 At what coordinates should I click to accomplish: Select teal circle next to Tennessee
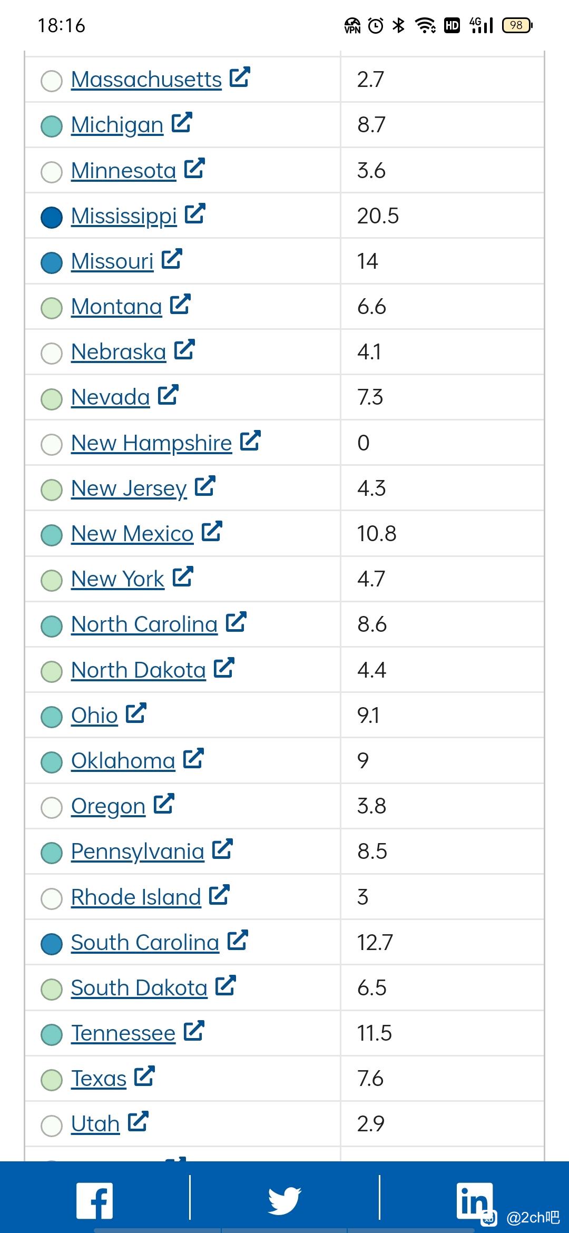(x=52, y=1034)
